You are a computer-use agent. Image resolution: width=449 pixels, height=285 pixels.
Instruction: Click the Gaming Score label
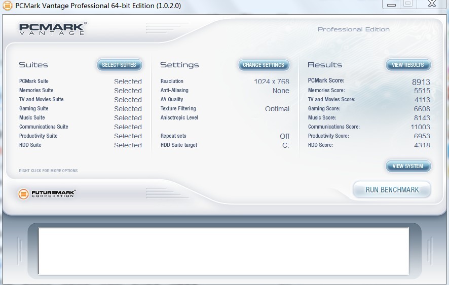click(324, 109)
